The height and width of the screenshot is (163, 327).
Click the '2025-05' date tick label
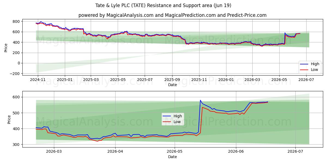[118, 79]
